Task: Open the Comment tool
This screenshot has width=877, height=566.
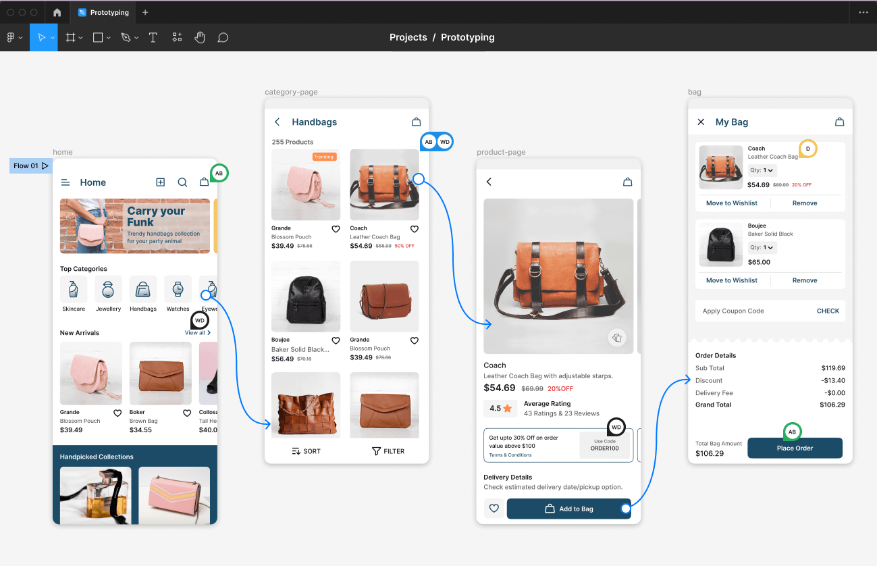Action: point(223,37)
